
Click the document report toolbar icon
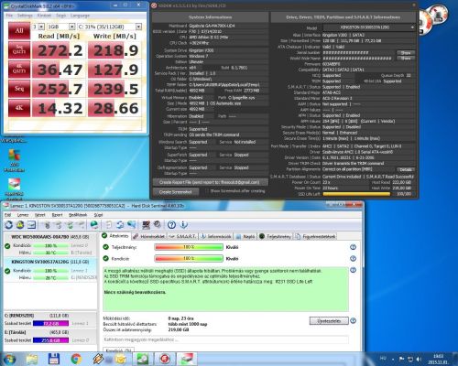pyautogui.click(x=109, y=225)
